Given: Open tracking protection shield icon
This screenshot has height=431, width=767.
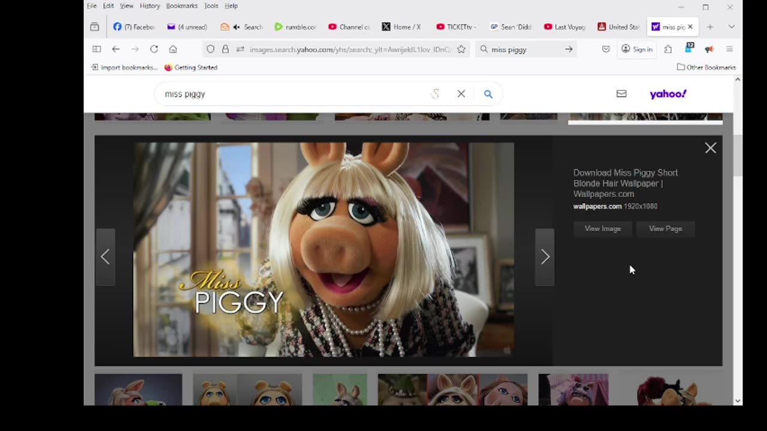Looking at the screenshot, I should coord(210,49).
